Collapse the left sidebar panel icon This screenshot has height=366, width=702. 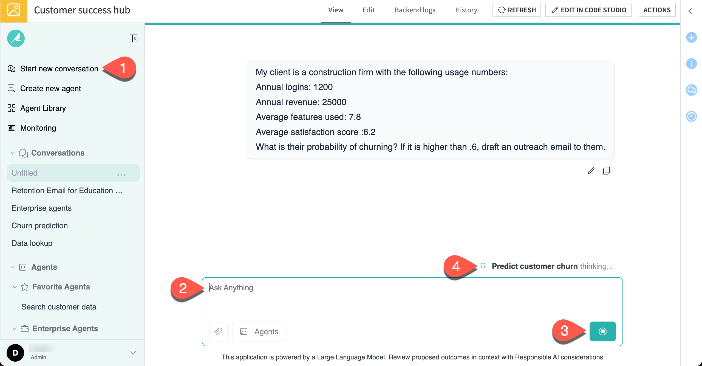(133, 38)
